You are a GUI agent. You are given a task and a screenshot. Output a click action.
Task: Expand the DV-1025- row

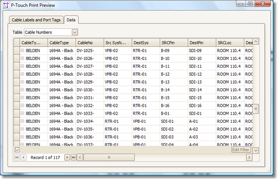22,50
